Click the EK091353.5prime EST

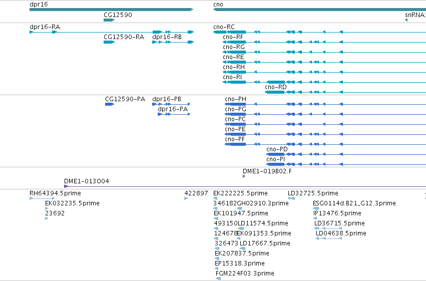point(239,238)
